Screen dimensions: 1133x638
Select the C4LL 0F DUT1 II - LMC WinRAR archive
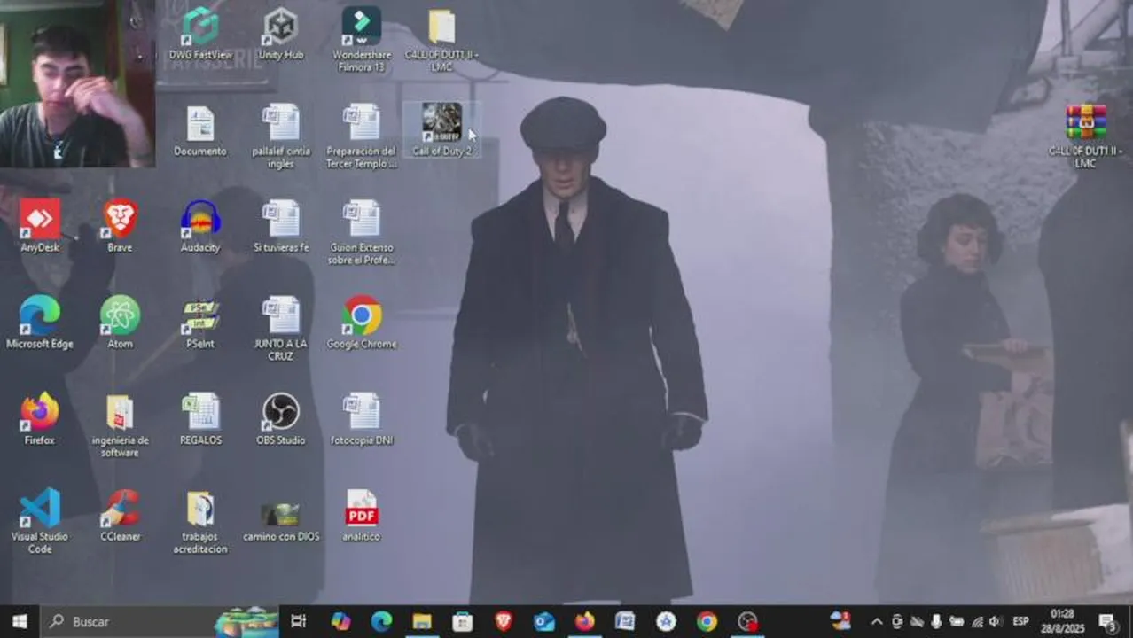click(1086, 136)
